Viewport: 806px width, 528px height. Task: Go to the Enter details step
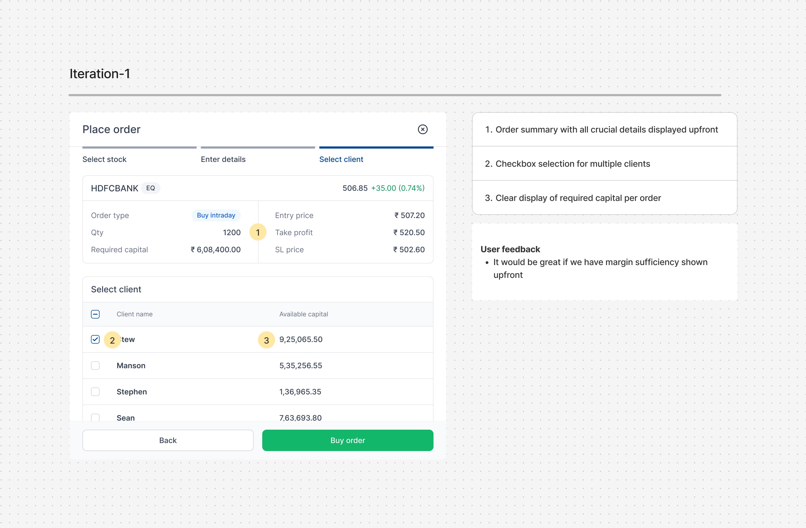223,159
